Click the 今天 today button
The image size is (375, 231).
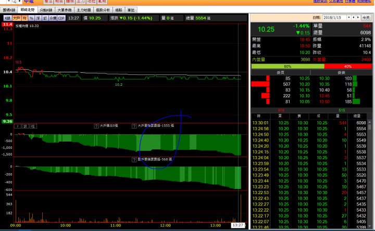click(x=366, y=18)
